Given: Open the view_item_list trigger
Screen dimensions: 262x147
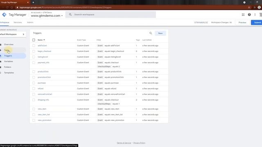Looking at the screenshot, I should [44, 115].
